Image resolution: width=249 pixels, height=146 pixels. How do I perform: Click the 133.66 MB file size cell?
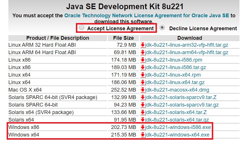click(x=123, y=112)
